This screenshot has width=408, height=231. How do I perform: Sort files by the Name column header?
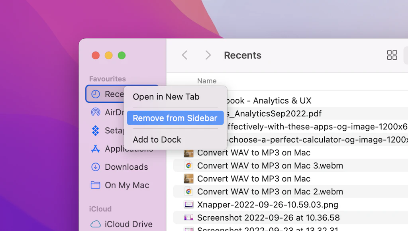[x=207, y=80]
